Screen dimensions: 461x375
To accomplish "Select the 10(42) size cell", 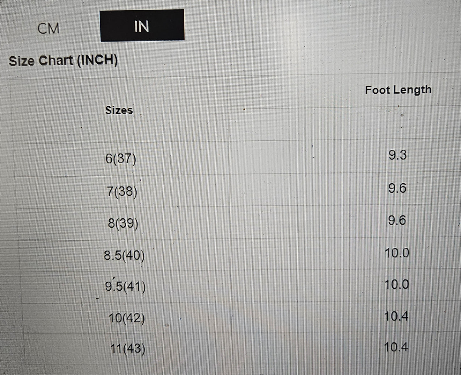I will point(126,318).
